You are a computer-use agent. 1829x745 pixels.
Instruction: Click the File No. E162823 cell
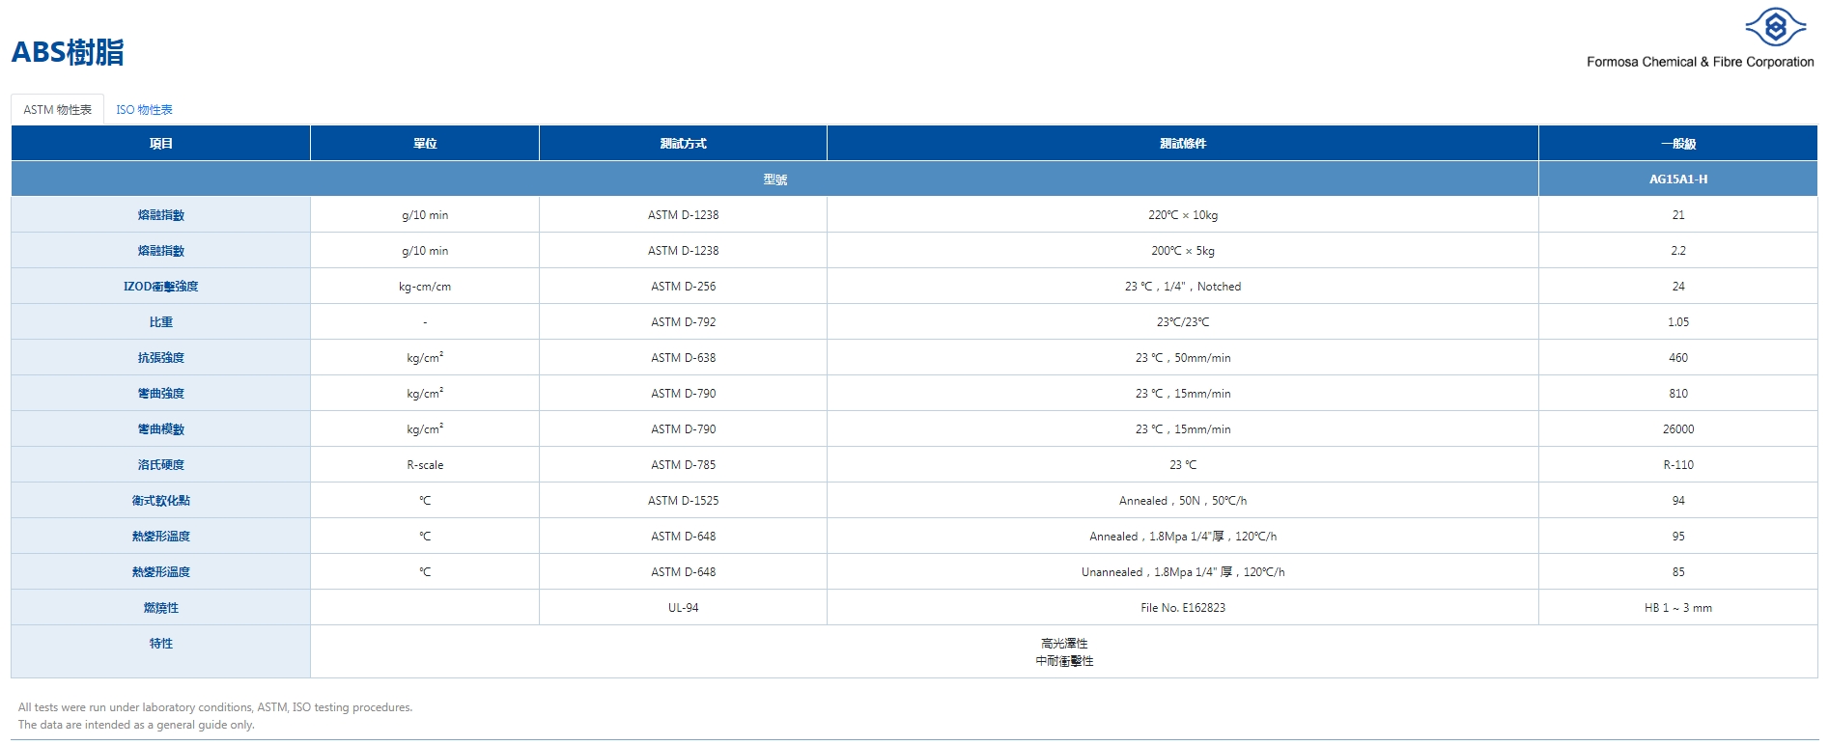1183,608
